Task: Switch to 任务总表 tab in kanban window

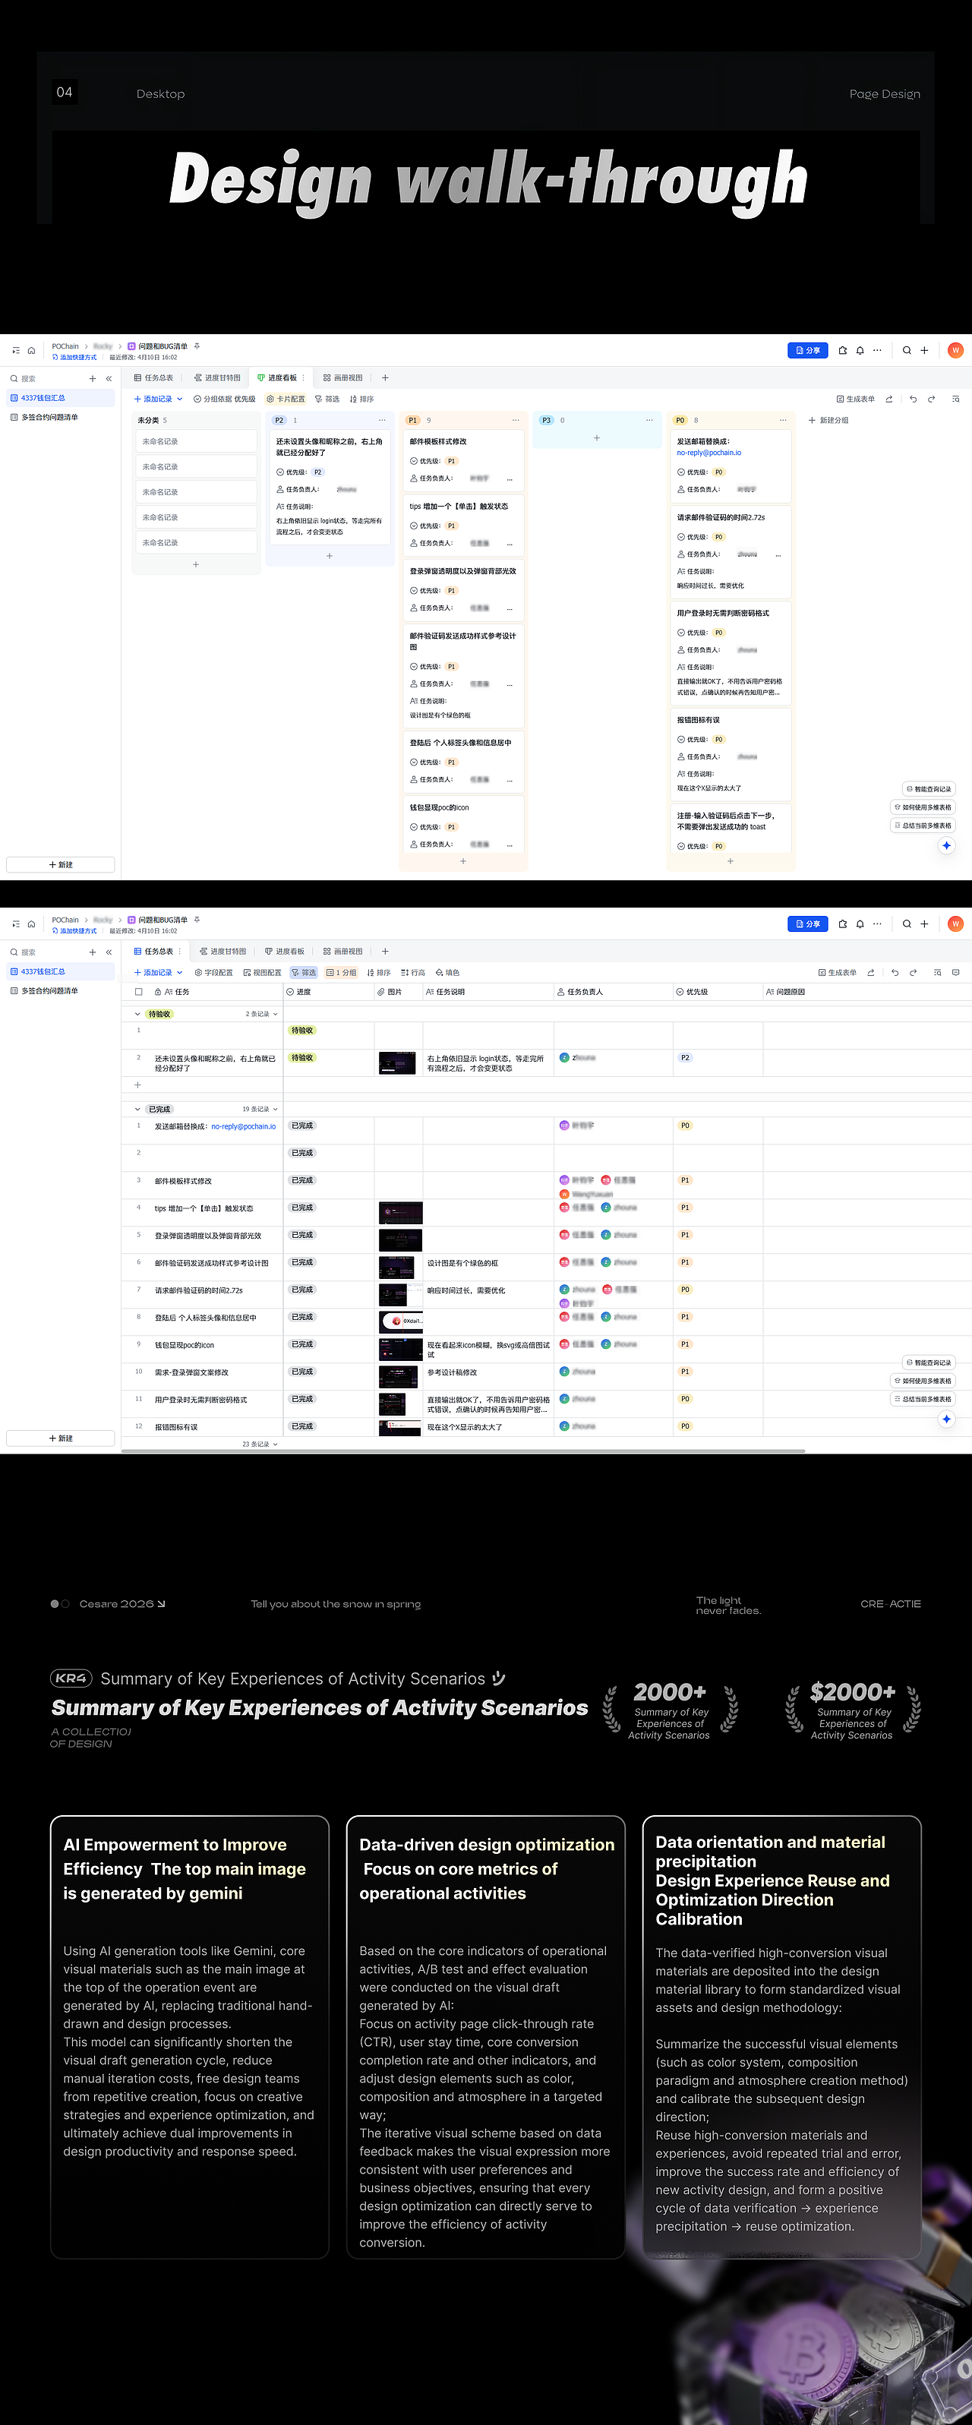Action: tap(154, 377)
